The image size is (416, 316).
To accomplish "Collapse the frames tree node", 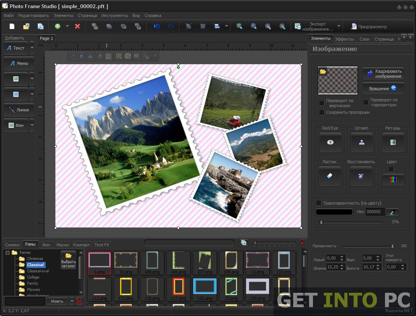I will coord(8,253).
